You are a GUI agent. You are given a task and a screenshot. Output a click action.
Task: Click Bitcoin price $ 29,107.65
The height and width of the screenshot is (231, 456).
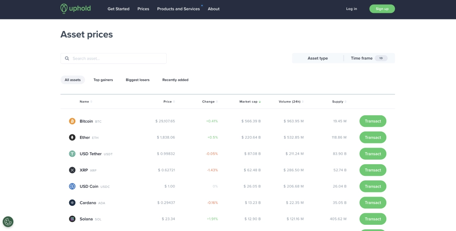tap(165, 121)
